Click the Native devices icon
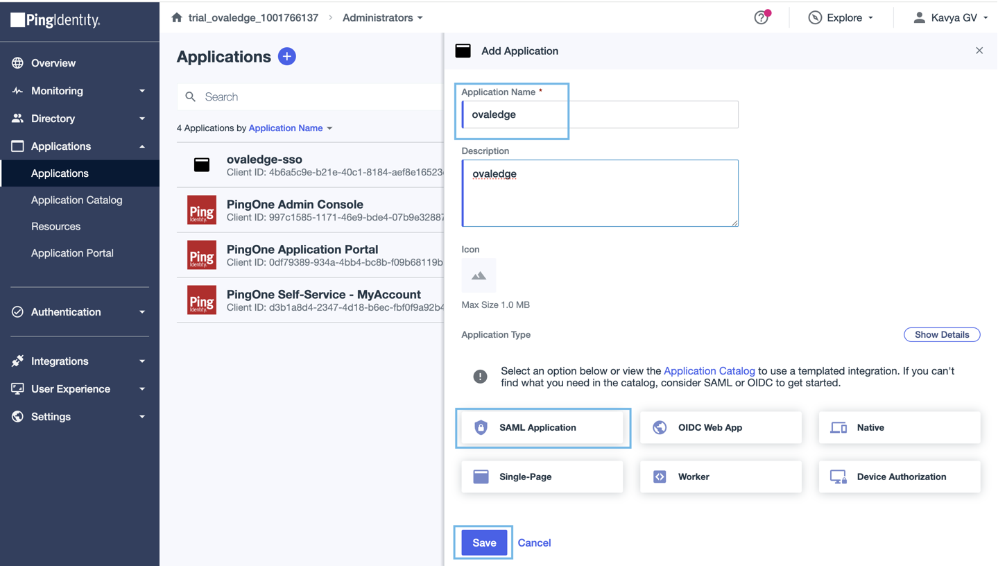The height and width of the screenshot is (566, 998). [838, 427]
